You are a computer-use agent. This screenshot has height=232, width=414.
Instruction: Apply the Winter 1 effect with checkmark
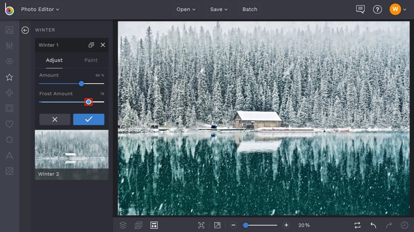point(89,119)
